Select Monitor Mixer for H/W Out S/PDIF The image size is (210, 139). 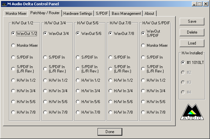143,45
